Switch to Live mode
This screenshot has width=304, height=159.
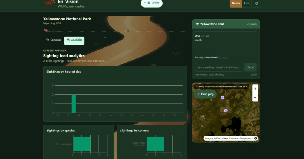pyautogui.click(x=247, y=3)
